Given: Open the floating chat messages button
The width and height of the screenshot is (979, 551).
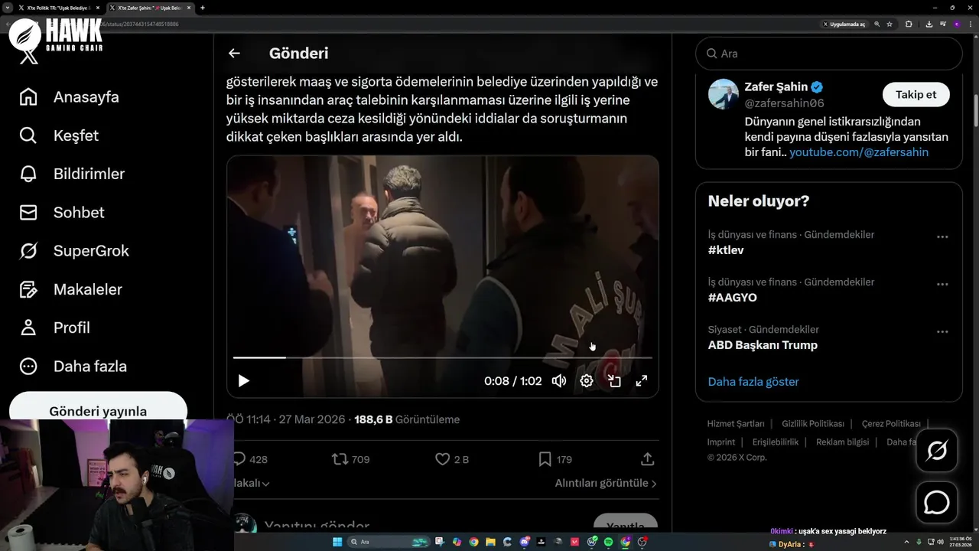Looking at the screenshot, I should [937, 503].
